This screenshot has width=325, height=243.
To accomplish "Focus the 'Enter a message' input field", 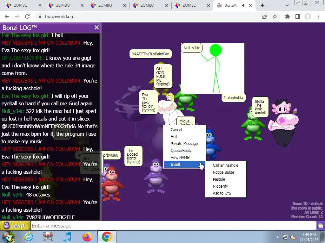I will (173, 226).
